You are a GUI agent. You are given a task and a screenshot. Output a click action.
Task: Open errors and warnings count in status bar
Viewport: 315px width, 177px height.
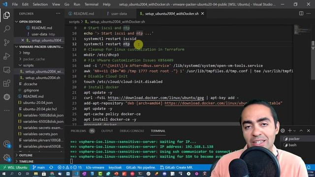pos(70,167)
